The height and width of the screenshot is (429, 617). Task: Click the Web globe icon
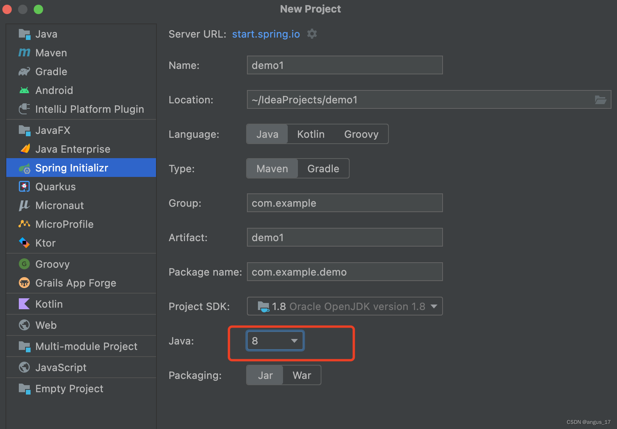tap(24, 325)
